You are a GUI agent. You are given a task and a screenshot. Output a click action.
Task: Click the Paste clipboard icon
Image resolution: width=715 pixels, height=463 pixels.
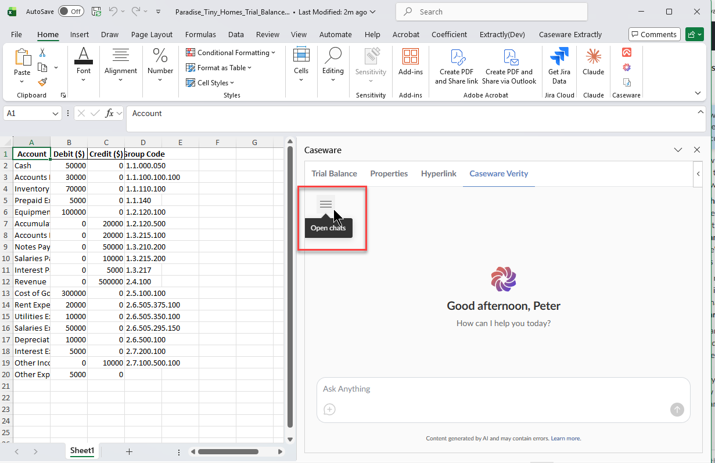point(22,57)
